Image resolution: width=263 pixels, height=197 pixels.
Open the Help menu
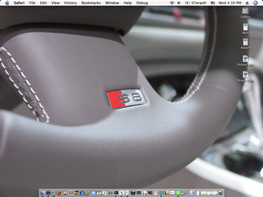(x=128, y=3)
